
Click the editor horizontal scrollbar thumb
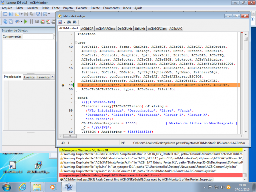pos(70,136)
